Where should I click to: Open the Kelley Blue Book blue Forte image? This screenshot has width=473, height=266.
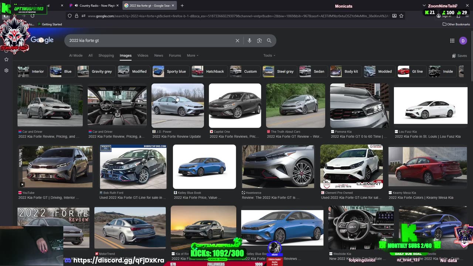click(204, 167)
